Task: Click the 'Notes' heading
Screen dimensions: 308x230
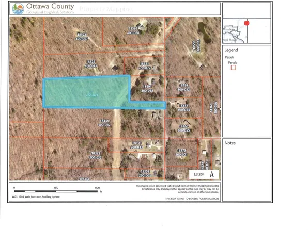Action: coord(230,143)
